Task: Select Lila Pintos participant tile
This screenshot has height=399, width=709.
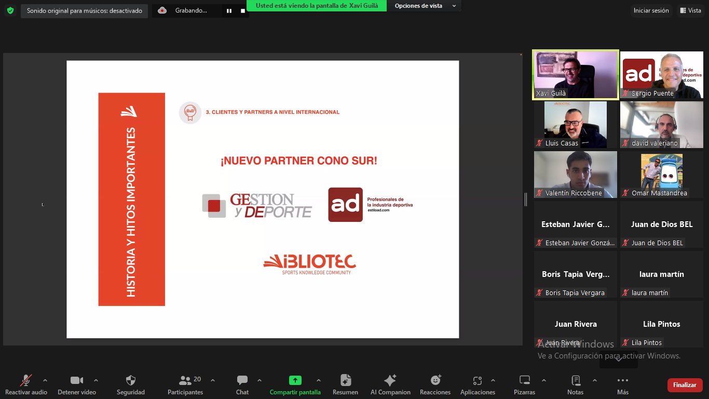Action: click(x=662, y=324)
